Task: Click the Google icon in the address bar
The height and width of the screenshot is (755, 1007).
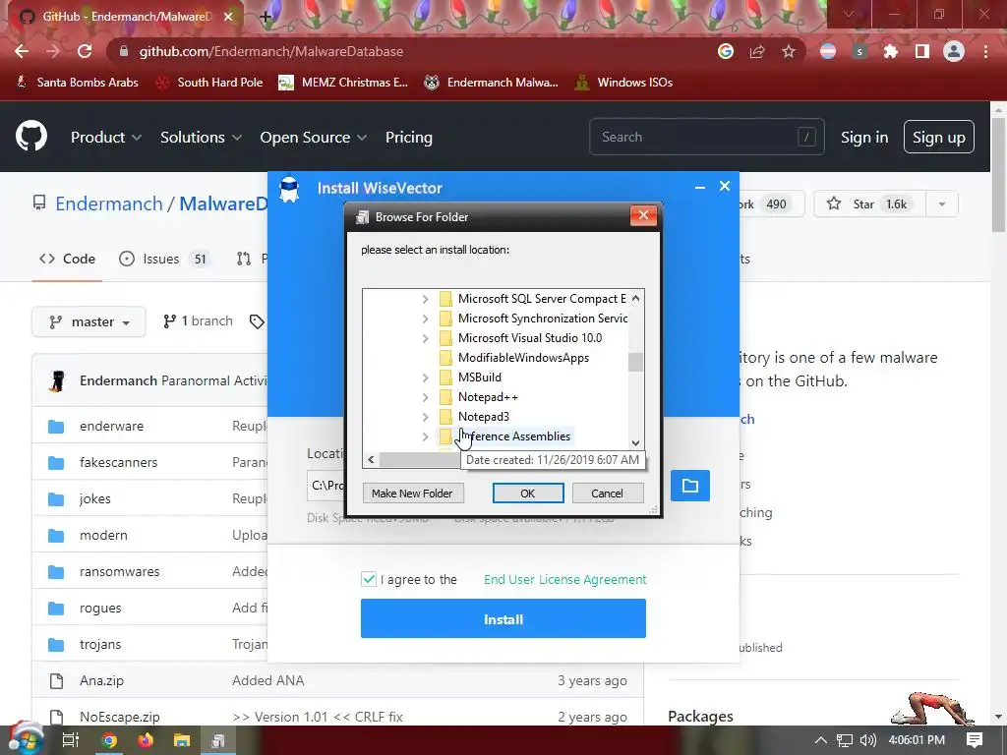Action: [726, 51]
